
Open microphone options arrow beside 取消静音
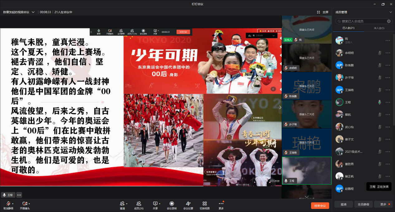click(x=13, y=204)
